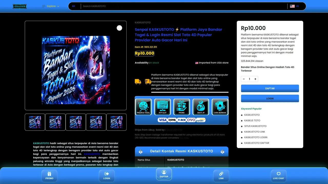328x184 pixels.
Task: Click the QRIS payment logo
Action: point(172,120)
